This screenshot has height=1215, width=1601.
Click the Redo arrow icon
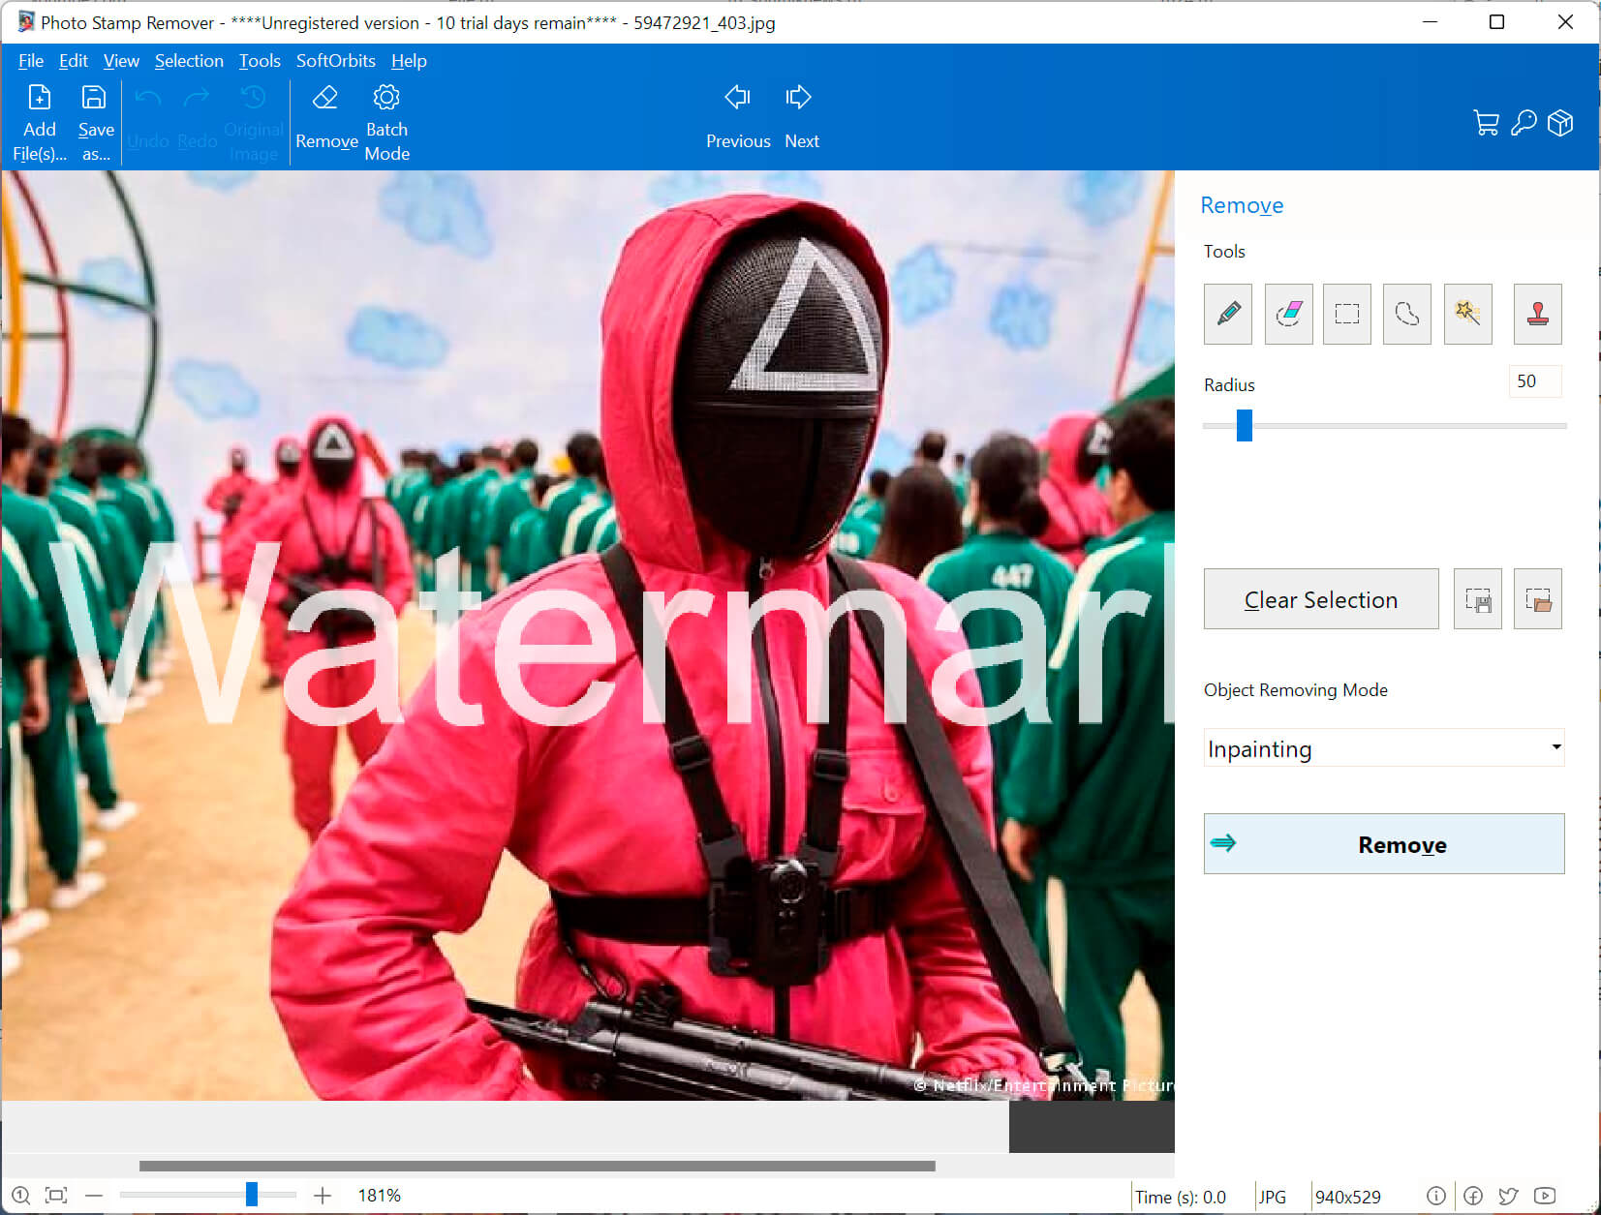click(x=197, y=98)
